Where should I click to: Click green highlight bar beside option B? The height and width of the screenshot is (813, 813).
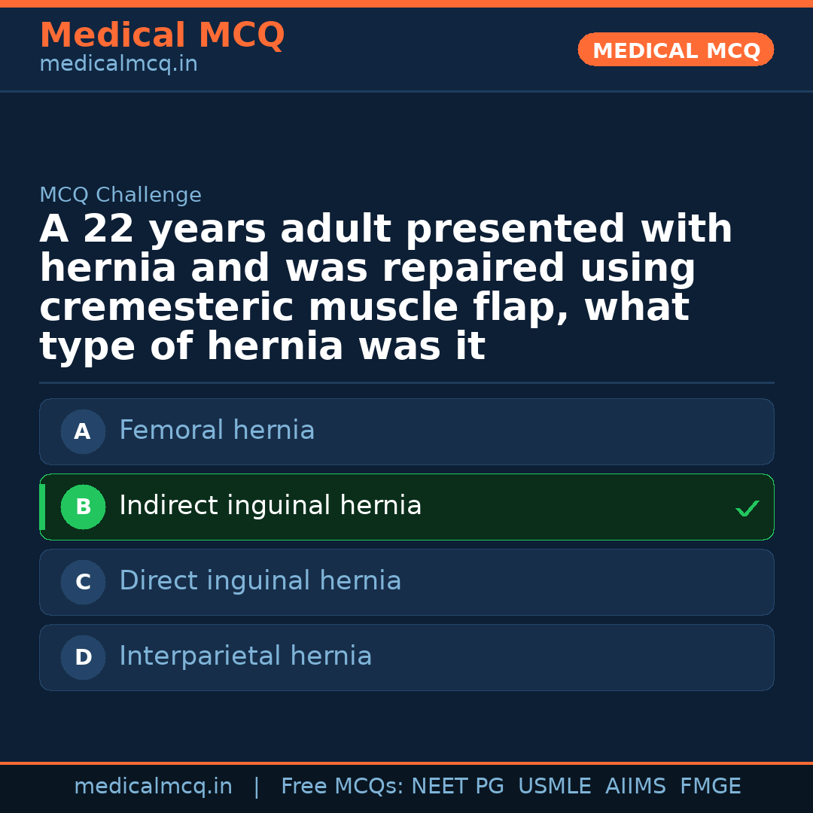42,507
